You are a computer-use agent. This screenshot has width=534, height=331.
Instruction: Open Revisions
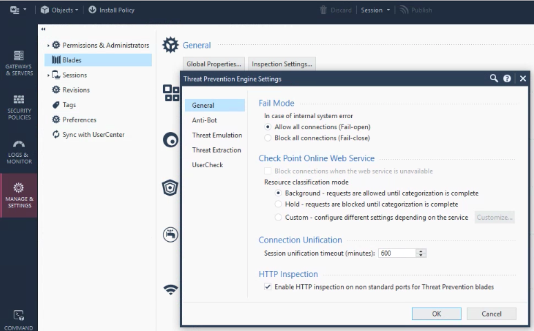(x=76, y=90)
